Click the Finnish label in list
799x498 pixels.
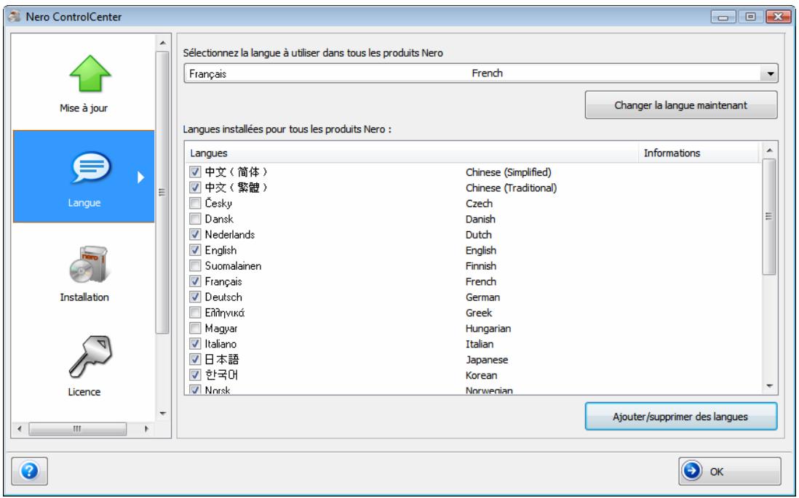pyautogui.click(x=480, y=266)
